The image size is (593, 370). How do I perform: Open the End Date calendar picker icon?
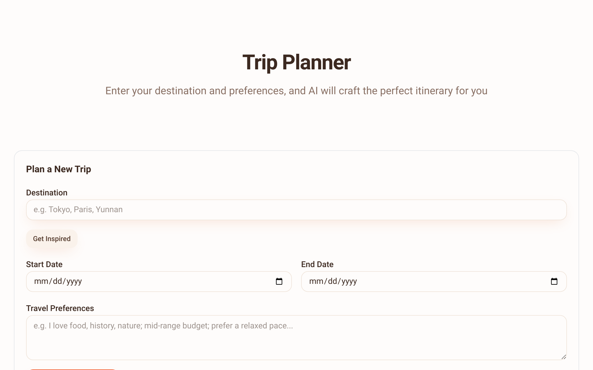tap(554, 281)
